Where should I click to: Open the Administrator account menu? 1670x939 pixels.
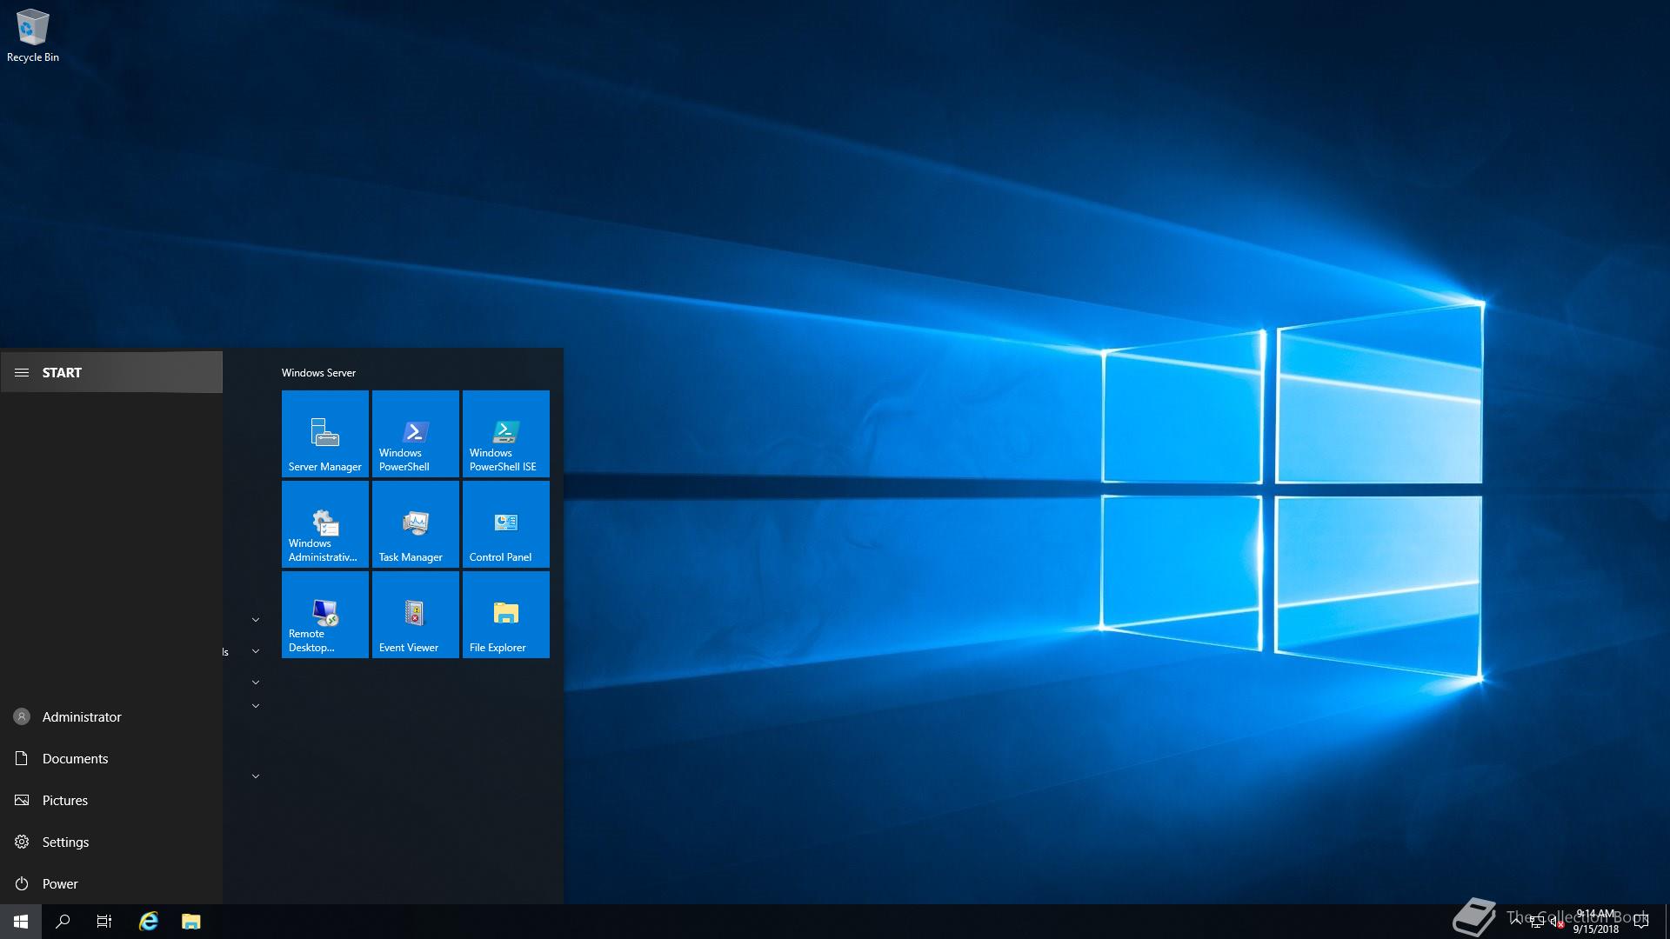[81, 716]
